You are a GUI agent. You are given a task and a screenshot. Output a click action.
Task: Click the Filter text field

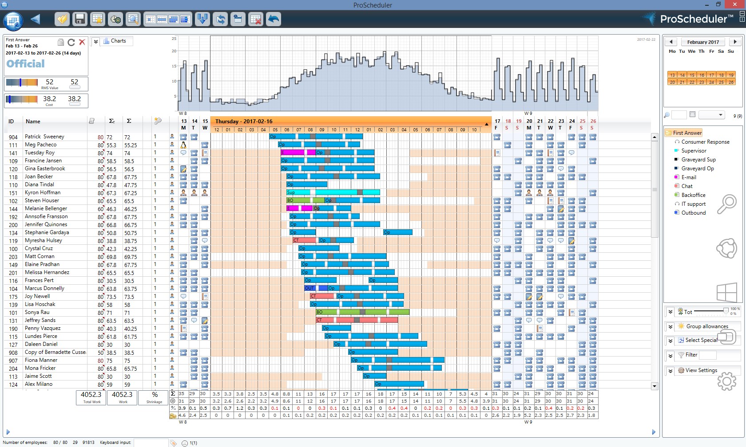click(x=708, y=355)
